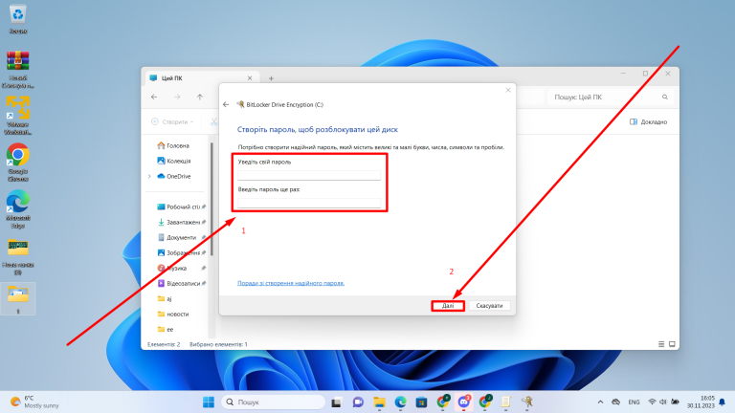Switch to details list view icon
Image resolution: width=735 pixels, height=413 pixels.
click(x=661, y=344)
